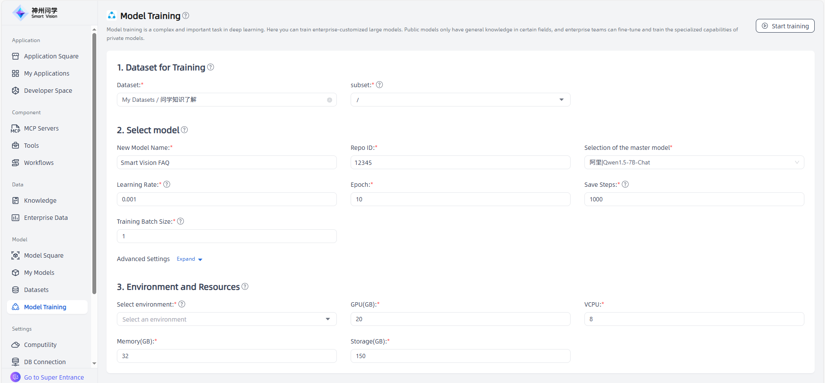Go to My Models in sidebar
825x383 pixels.
[39, 273]
